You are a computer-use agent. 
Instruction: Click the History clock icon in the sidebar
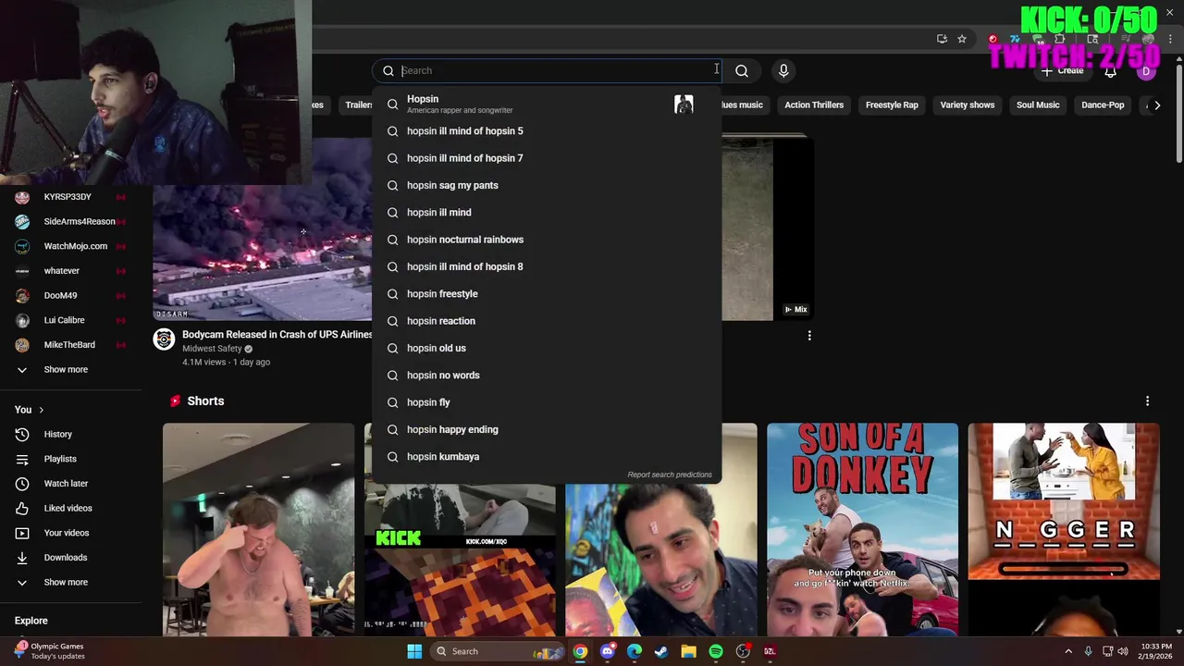[x=22, y=434]
